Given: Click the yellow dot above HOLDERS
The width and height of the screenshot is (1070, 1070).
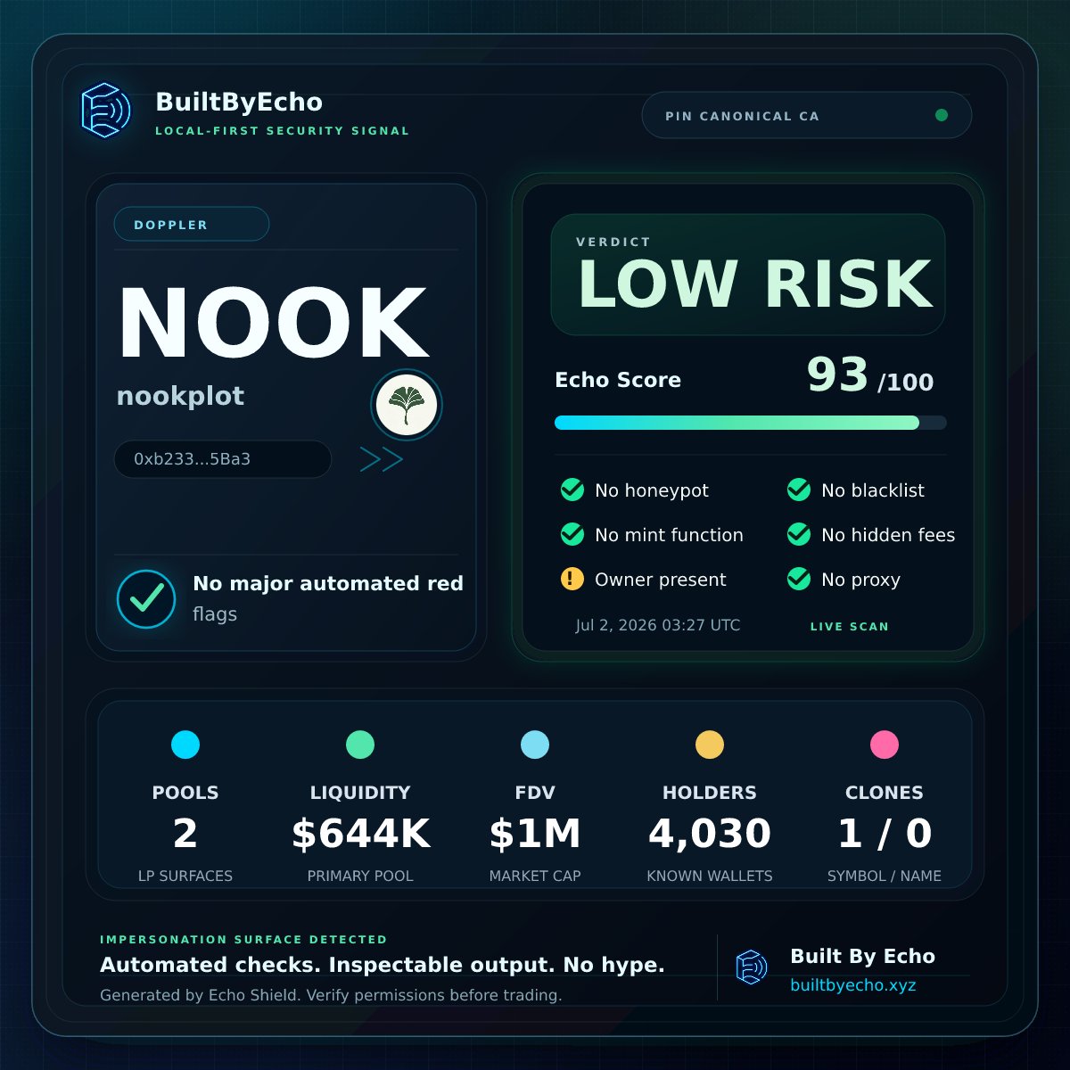Looking at the screenshot, I should tap(710, 745).
